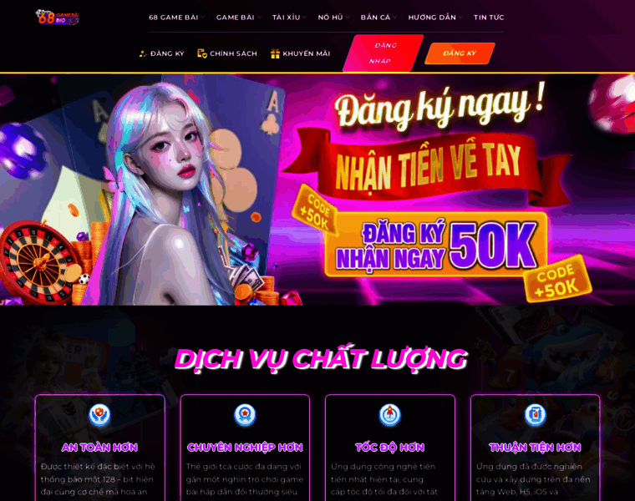Click the user icon beside Đăng Ký
This screenshot has width=635, height=501.
click(143, 53)
